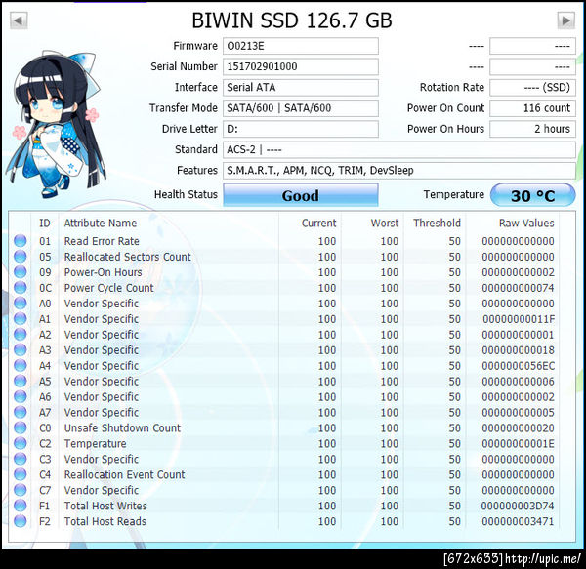Click status orb for Power-On Hours row
Viewport: 586px width, 569px height.
[x=21, y=272]
